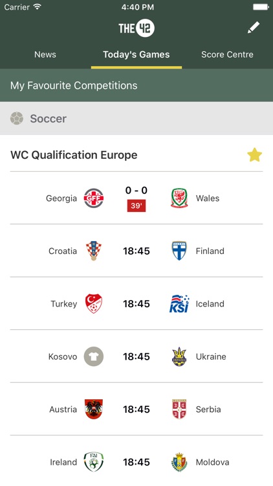Tap the Iceland KSI logo
Image resolution: width=273 pixels, height=486 pixels.
[x=179, y=303]
